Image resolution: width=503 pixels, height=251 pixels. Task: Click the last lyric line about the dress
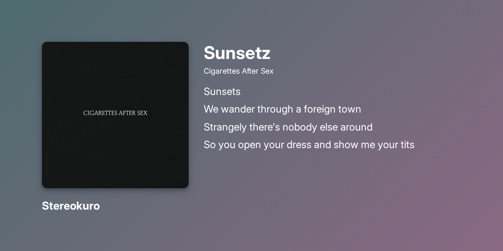(309, 145)
